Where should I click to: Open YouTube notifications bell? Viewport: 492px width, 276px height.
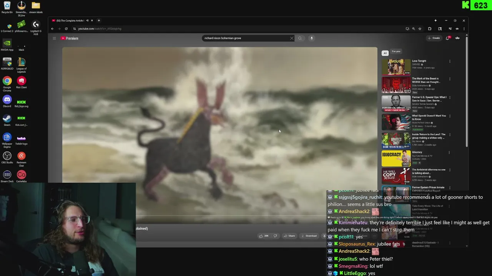(448, 38)
